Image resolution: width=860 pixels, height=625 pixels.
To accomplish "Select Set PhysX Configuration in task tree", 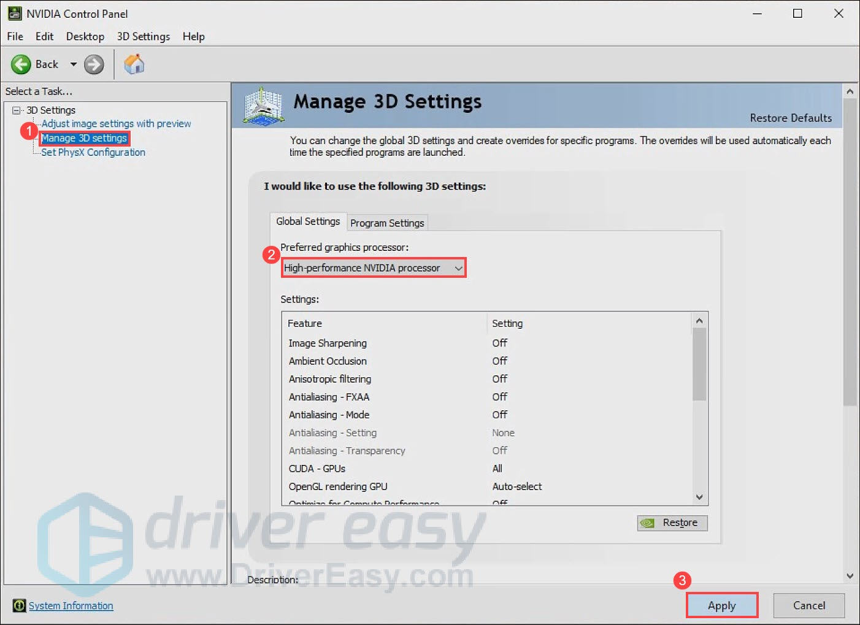I will point(93,153).
